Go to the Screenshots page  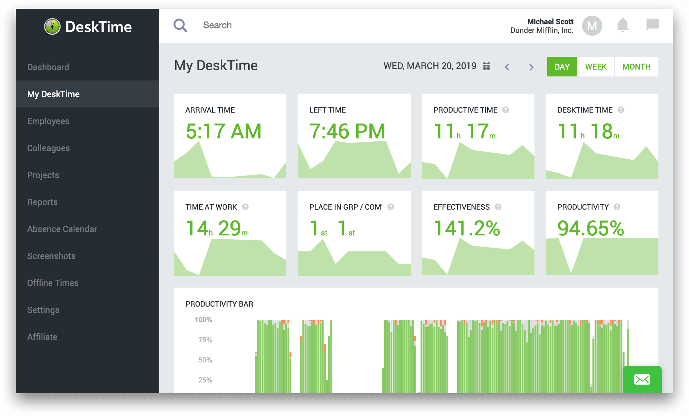[x=51, y=256]
